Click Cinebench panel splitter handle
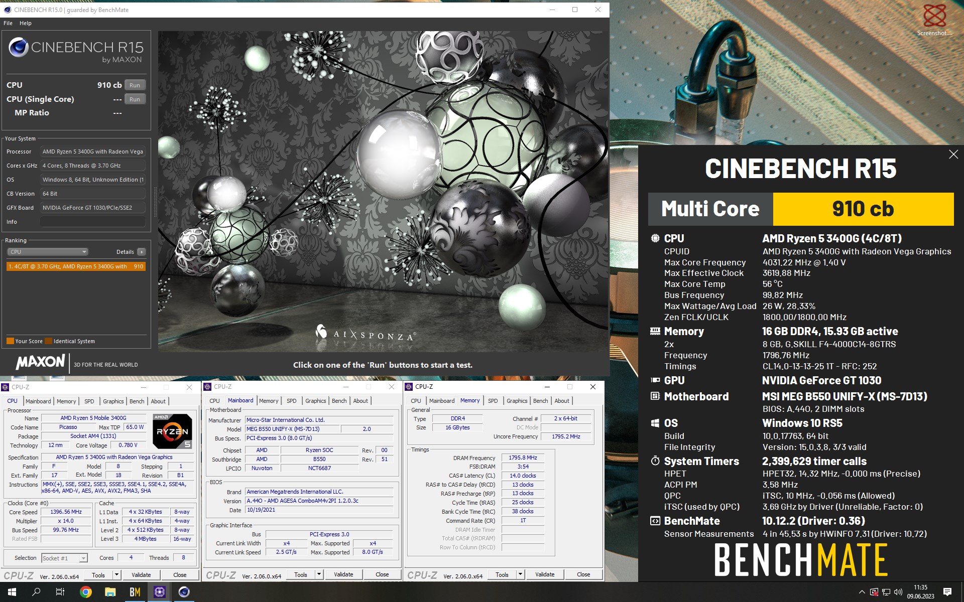964x602 pixels. (x=155, y=202)
